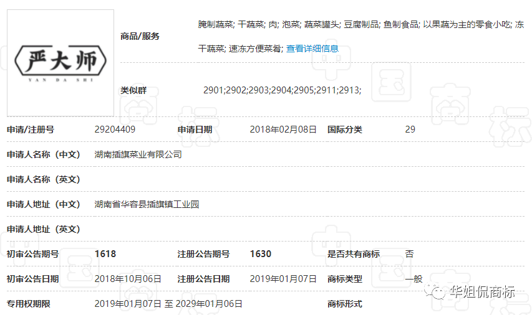Click the application date 2018年02月08日
532x315 pixels.
[x=283, y=129]
